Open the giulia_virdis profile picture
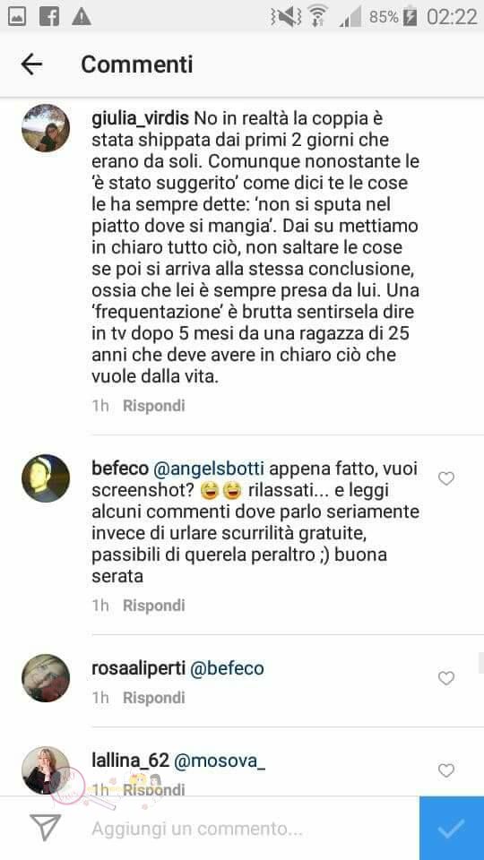This screenshot has width=484, height=860. tap(46, 128)
